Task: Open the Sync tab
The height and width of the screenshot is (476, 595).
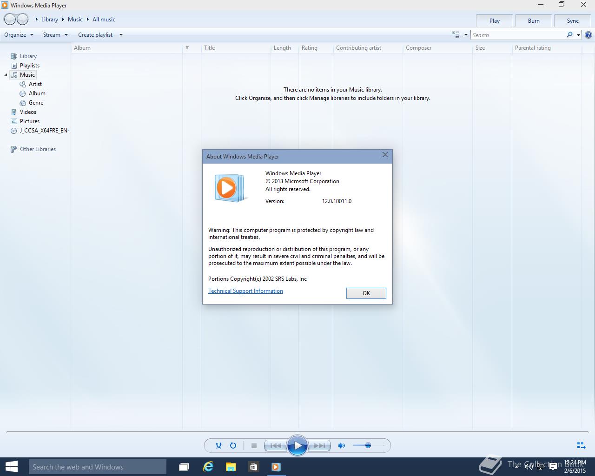Action: click(x=573, y=21)
